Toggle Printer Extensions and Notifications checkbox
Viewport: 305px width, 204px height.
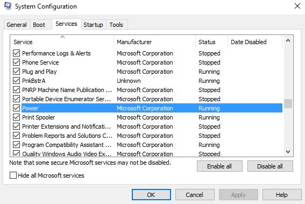(x=16, y=126)
